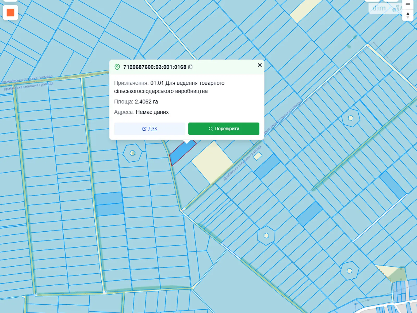Click the hexagon marker in lower center
This screenshot has height=313, width=417.
point(266,236)
